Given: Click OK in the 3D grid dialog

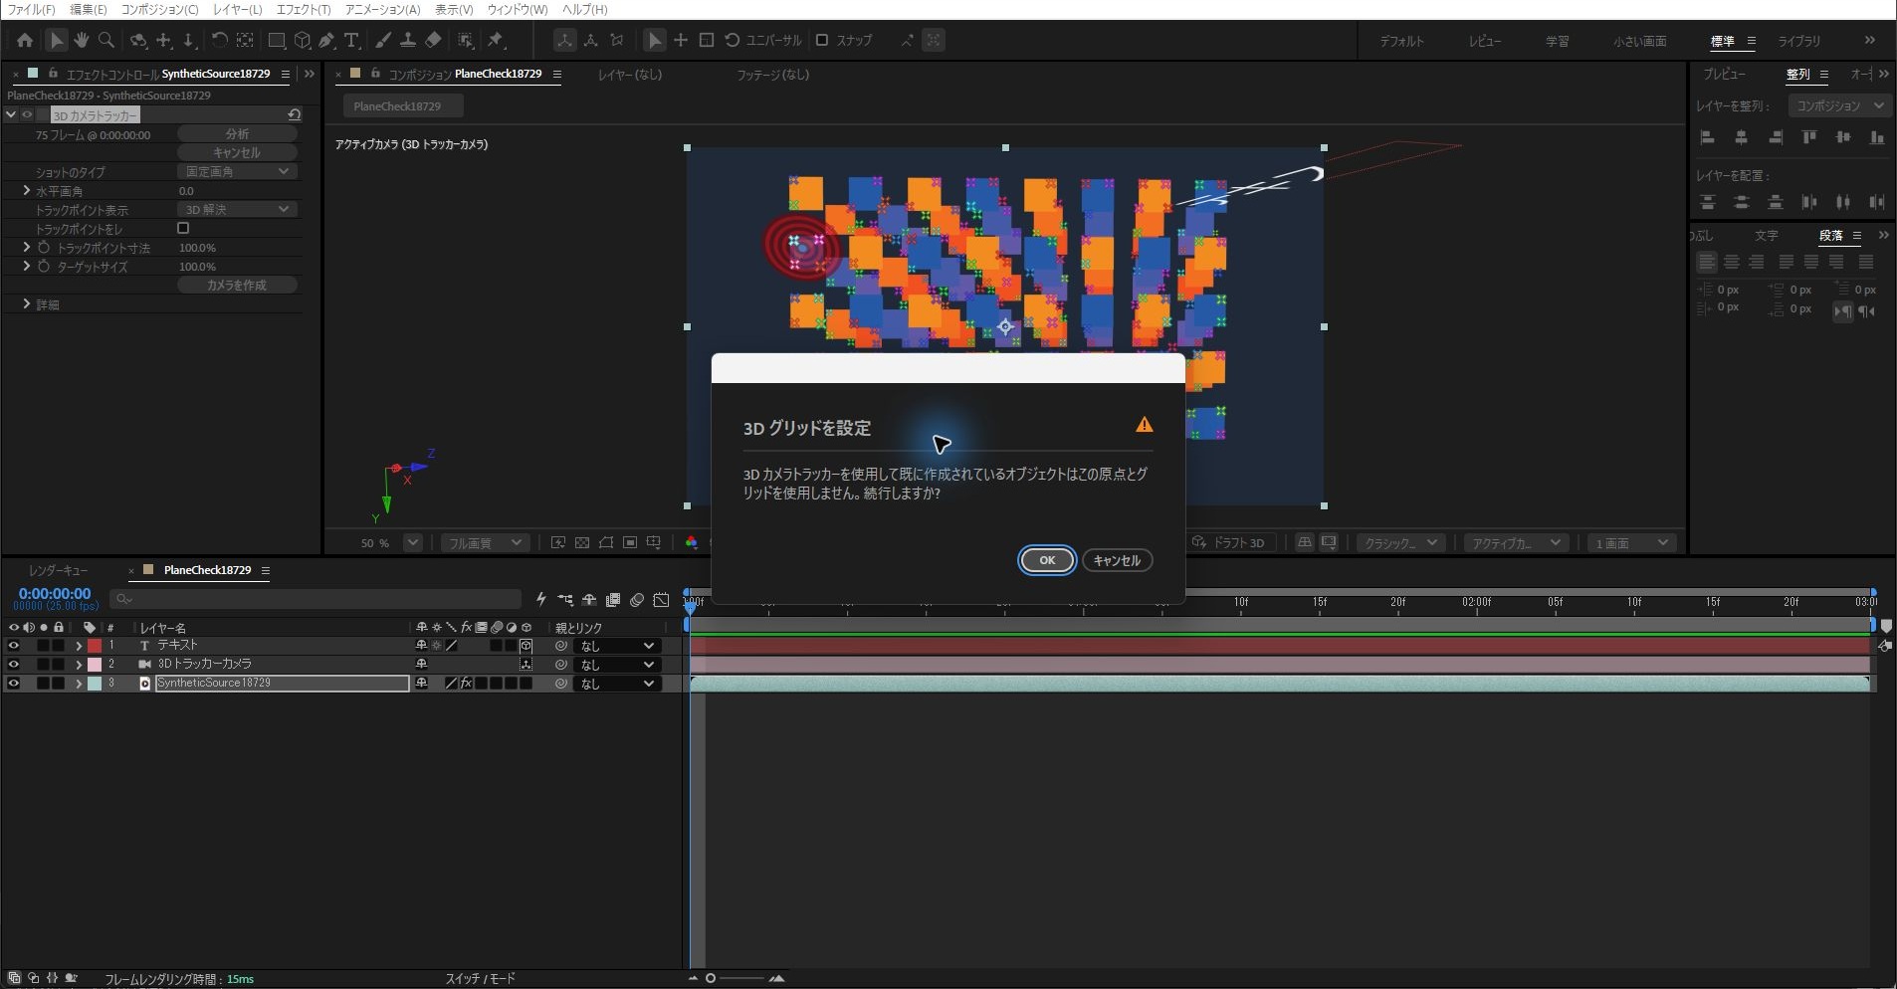Looking at the screenshot, I should pyautogui.click(x=1047, y=560).
